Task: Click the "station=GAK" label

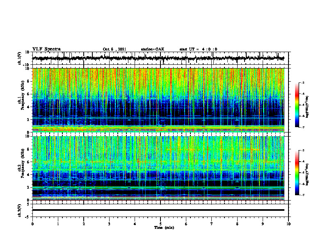Action: pos(153,49)
